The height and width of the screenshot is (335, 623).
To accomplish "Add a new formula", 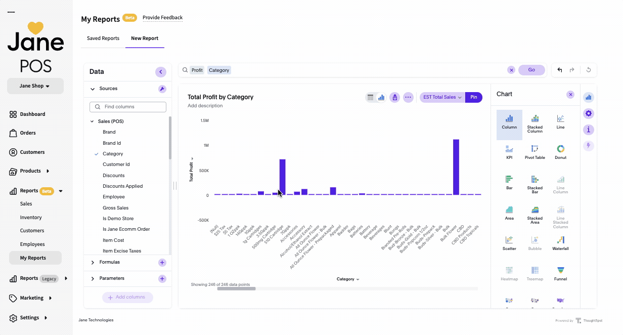I will [162, 262].
